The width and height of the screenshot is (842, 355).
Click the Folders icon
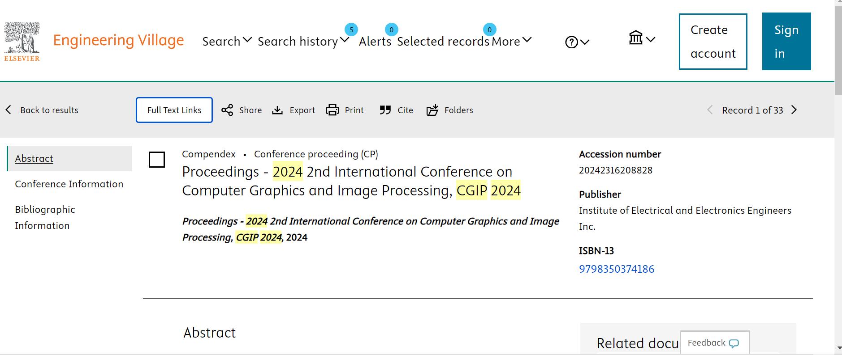click(432, 110)
